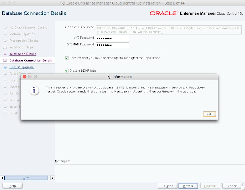Click the Messages label
The height and width of the screenshot is (190, 245).
(62, 161)
